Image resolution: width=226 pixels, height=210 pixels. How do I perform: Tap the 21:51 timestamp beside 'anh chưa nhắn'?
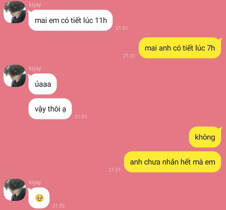(x=115, y=170)
